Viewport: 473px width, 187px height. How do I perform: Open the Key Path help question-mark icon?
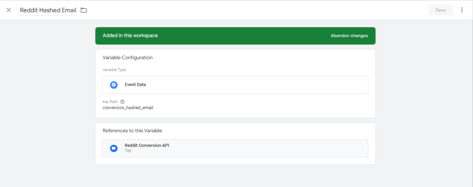122,102
